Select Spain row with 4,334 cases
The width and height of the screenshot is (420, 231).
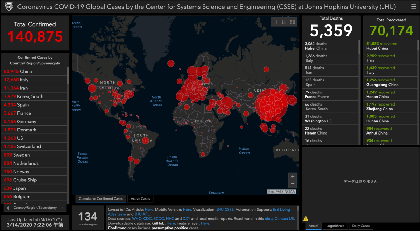[x=34, y=105]
